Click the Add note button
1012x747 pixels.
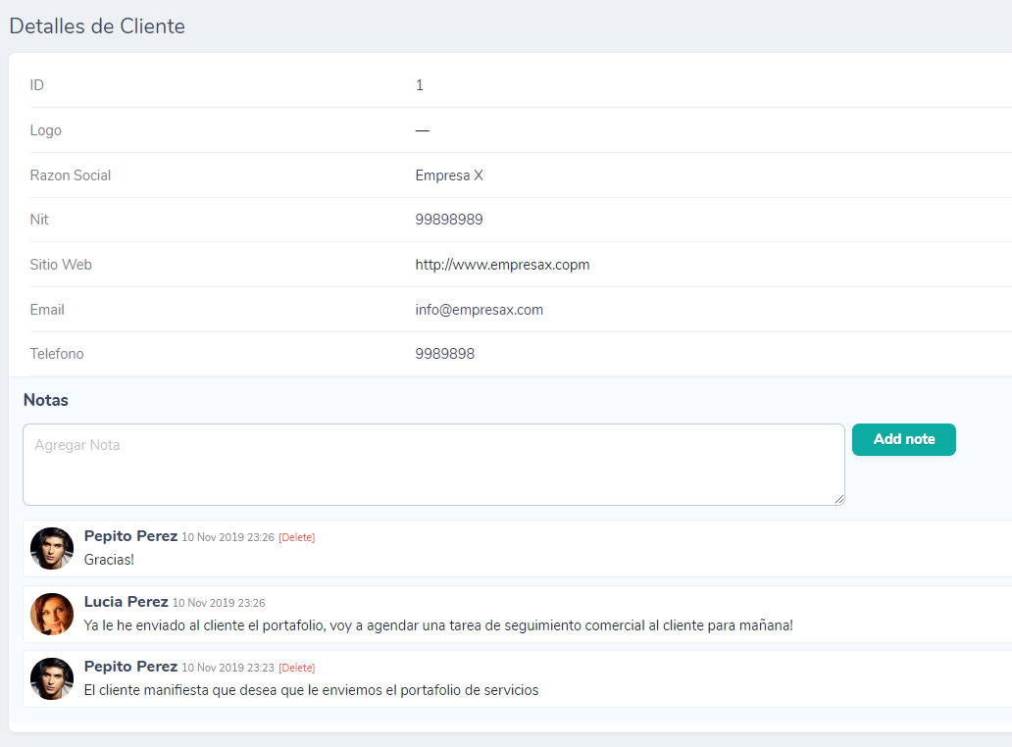[903, 439]
